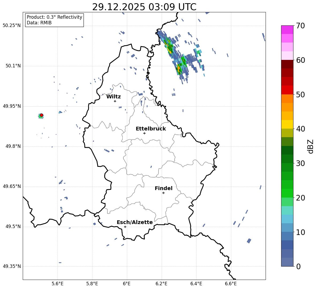Click the 6.2°E longitude label
The image size is (317, 289).
(x=161, y=284)
